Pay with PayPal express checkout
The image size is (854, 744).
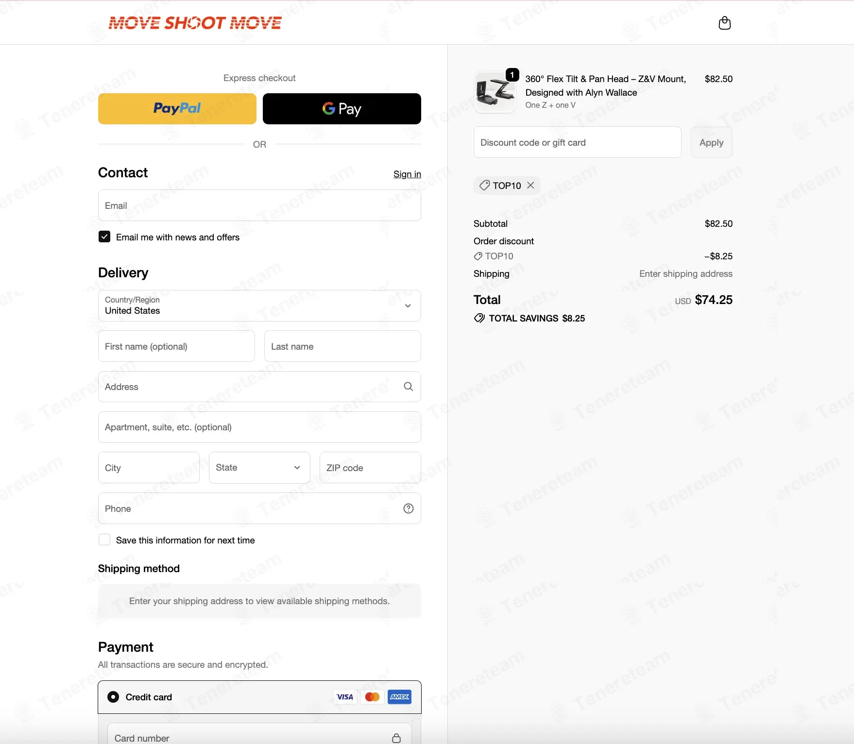pyautogui.click(x=177, y=109)
